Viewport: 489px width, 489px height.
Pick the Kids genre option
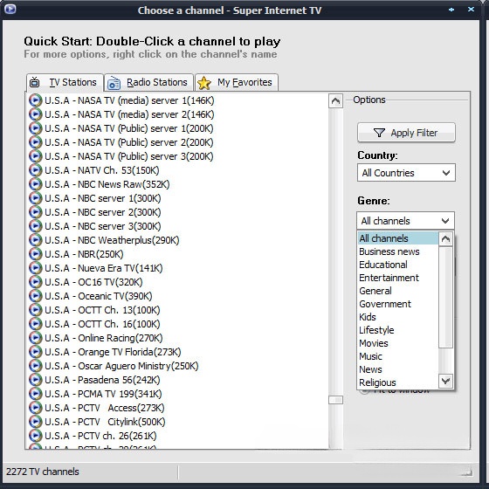(x=368, y=317)
